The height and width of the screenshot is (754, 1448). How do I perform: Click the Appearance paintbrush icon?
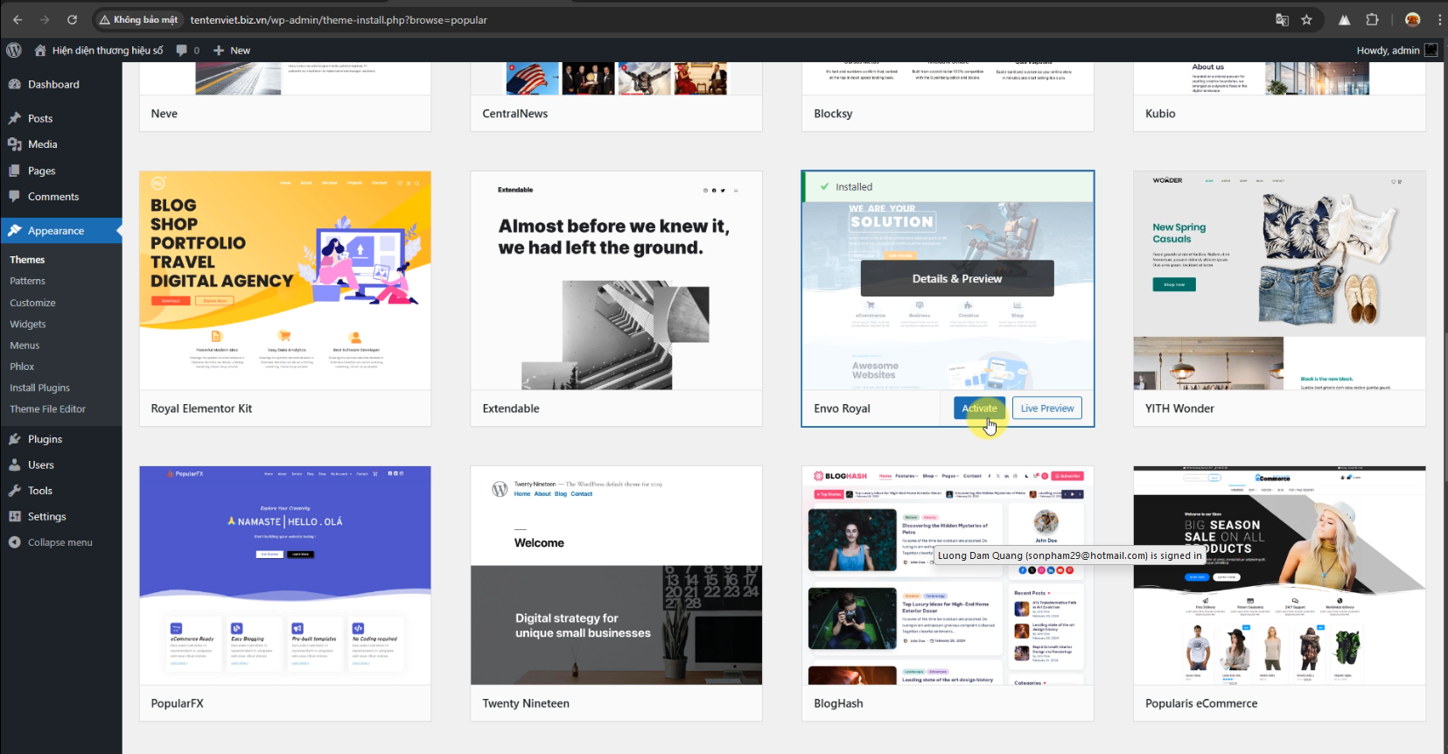pyautogui.click(x=15, y=231)
